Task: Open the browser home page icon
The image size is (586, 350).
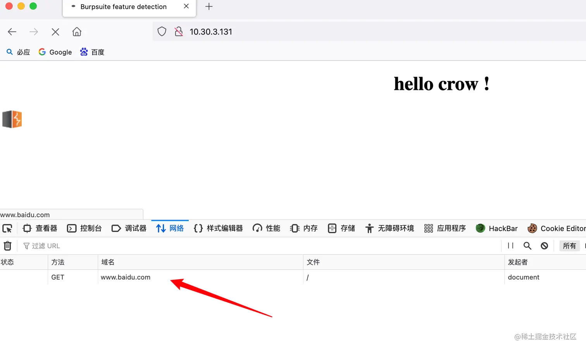Action: (77, 32)
